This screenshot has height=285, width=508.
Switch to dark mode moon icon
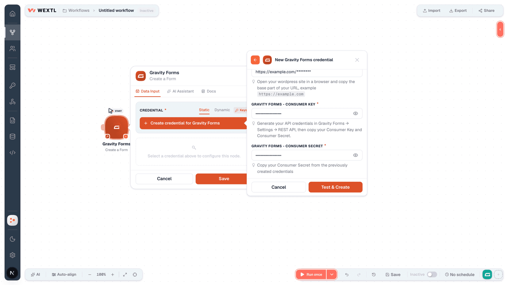(x=12, y=239)
